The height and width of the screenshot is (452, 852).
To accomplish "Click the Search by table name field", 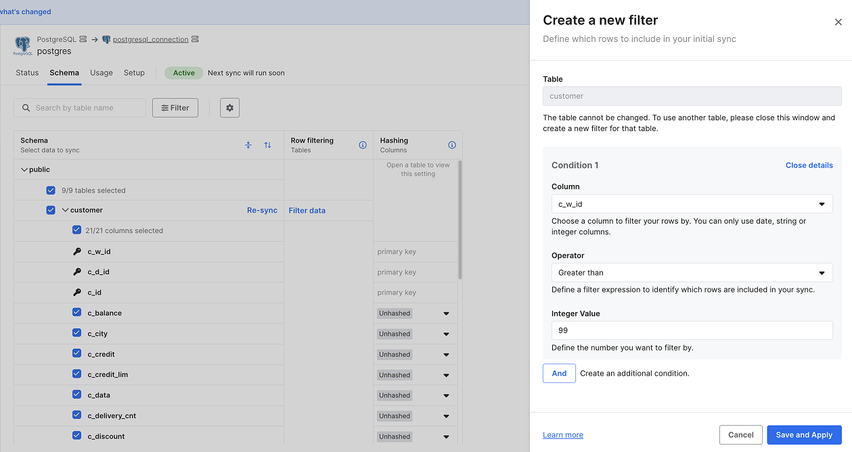I will pyautogui.click(x=80, y=108).
